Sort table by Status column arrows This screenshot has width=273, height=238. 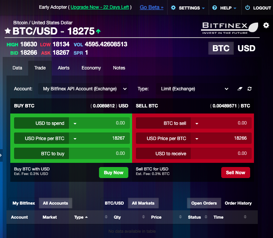206,217
